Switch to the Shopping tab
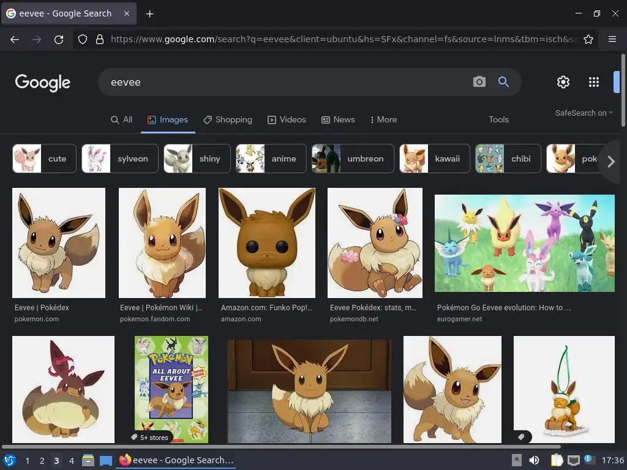This screenshot has height=470, width=627. 228,119
